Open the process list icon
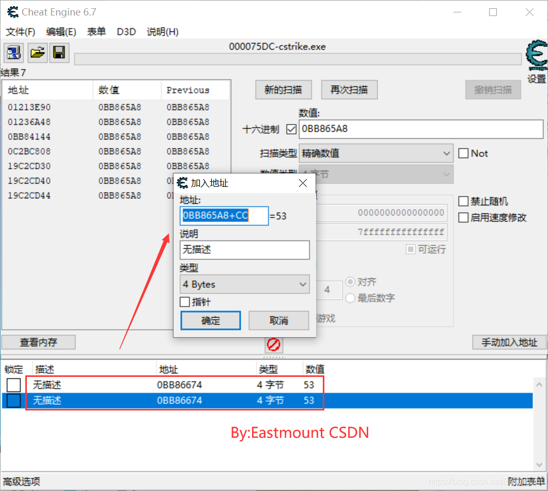Image resolution: width=548 pixels, height=491 pixels. pos(13,53)
